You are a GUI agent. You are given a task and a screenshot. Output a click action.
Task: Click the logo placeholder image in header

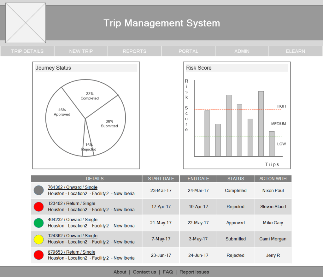(26, 23)
